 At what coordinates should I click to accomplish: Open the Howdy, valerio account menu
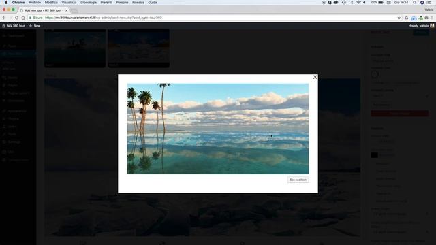pyautogui.click(x=418, y=26)
